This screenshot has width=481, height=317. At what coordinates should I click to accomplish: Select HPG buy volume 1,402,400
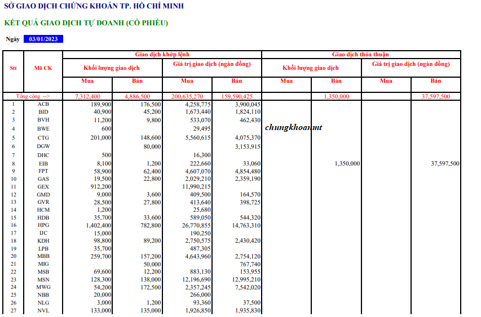(x=99, y=225)
